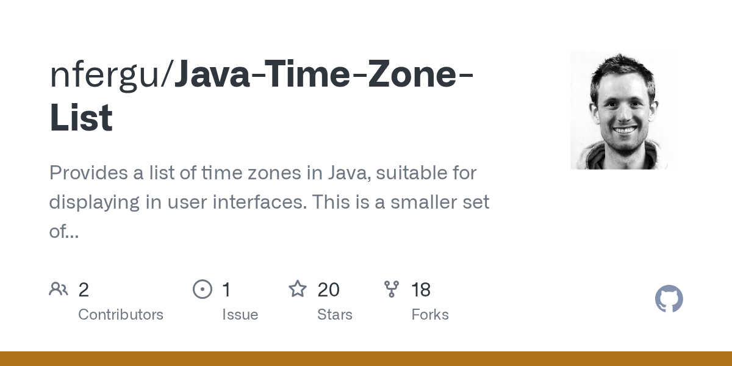Click the Java language color bar
The height and width of the screenshot is (366, 732).
coord(366,359)
